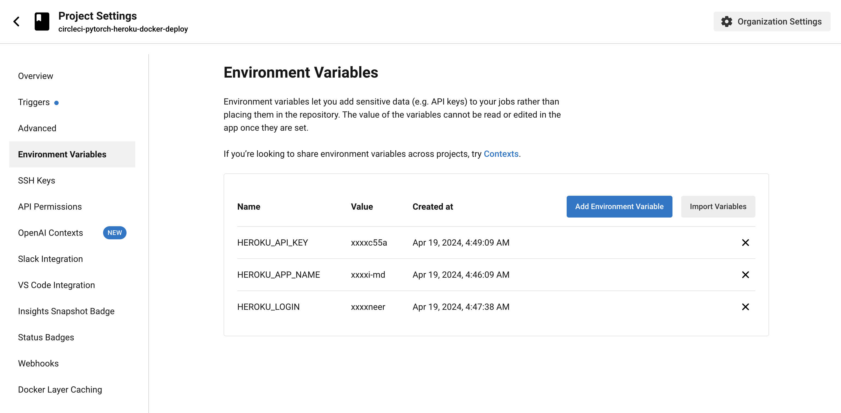The width and height of the screenshot is (841, 413).
Task: Open the API Permissions page
Action: 50,206
